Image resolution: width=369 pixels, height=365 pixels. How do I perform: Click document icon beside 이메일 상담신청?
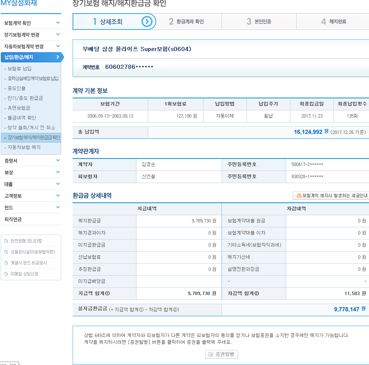6,274
